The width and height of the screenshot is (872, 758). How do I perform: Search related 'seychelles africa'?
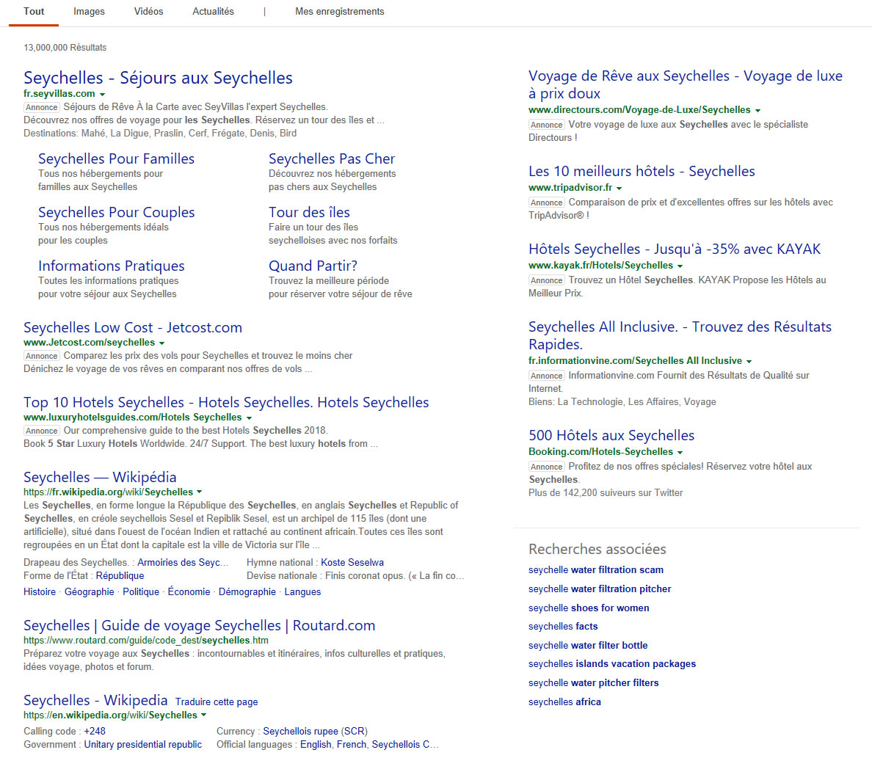564,702
